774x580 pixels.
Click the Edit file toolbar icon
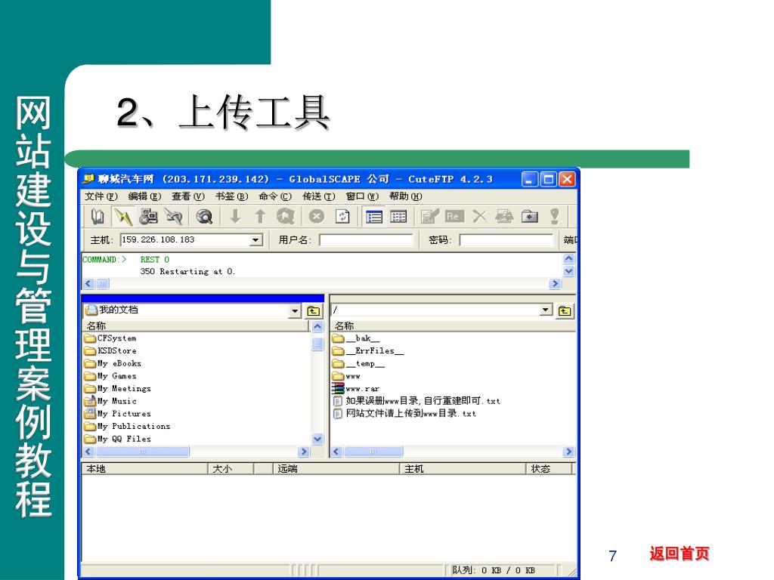point(429,217)
